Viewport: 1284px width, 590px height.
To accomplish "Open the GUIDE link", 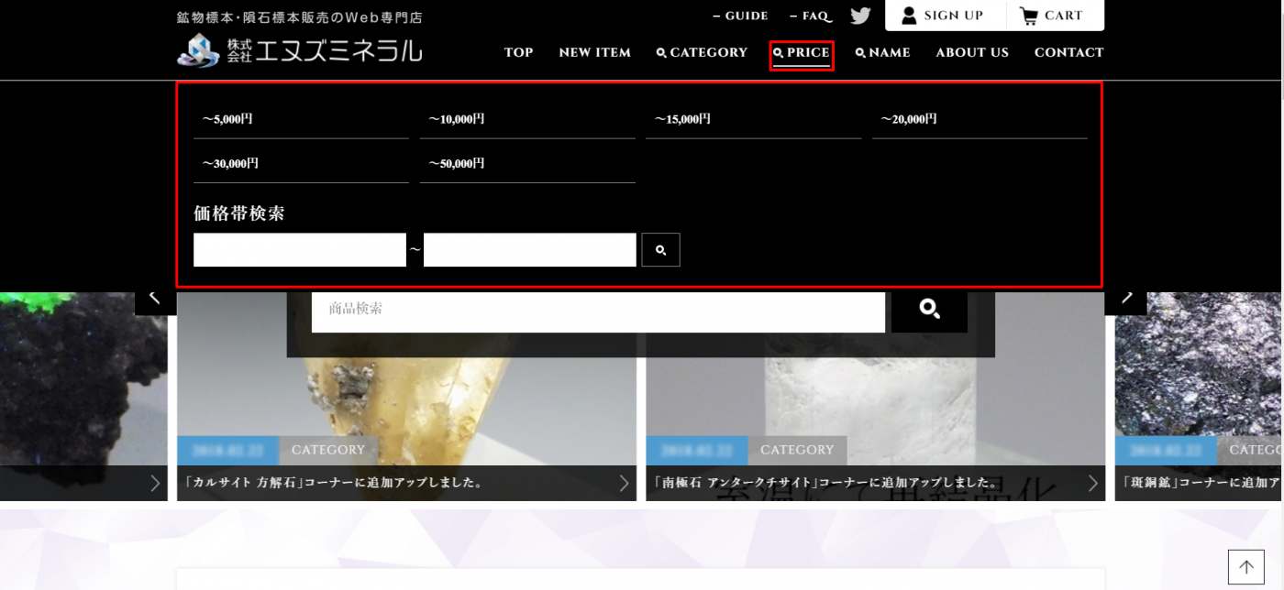I will pyautogui.click(x=740, y=16).
